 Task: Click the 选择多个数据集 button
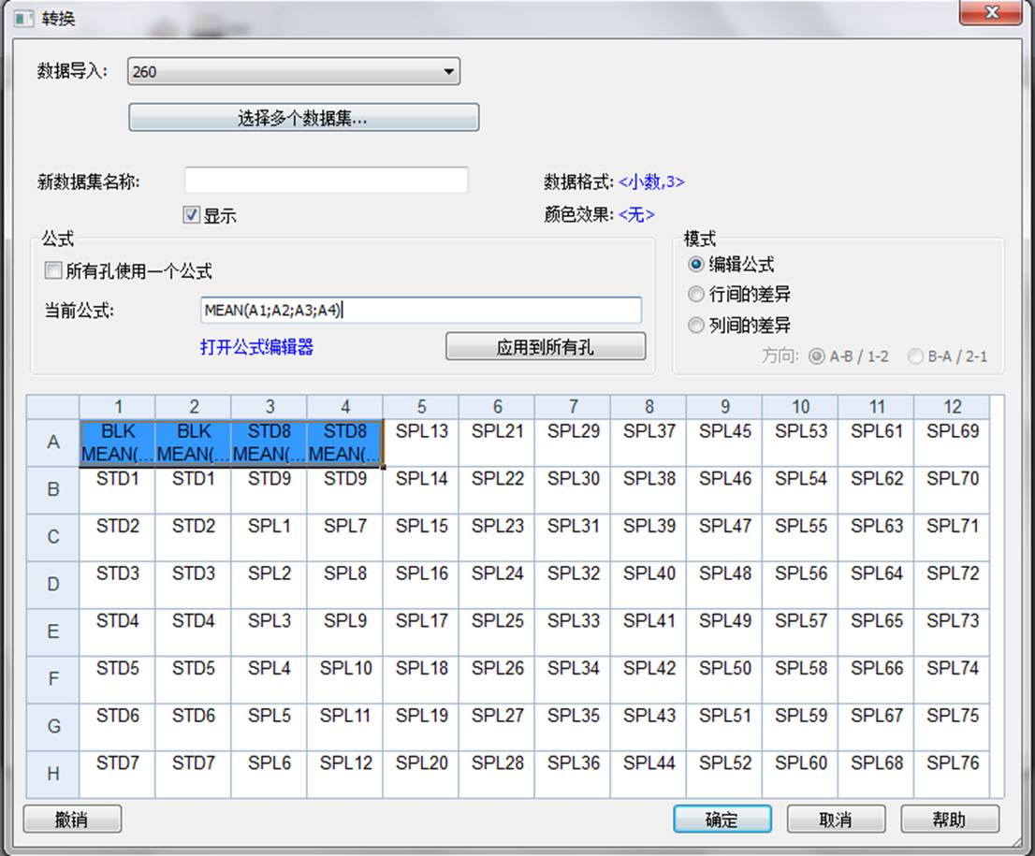pos(303,118)
